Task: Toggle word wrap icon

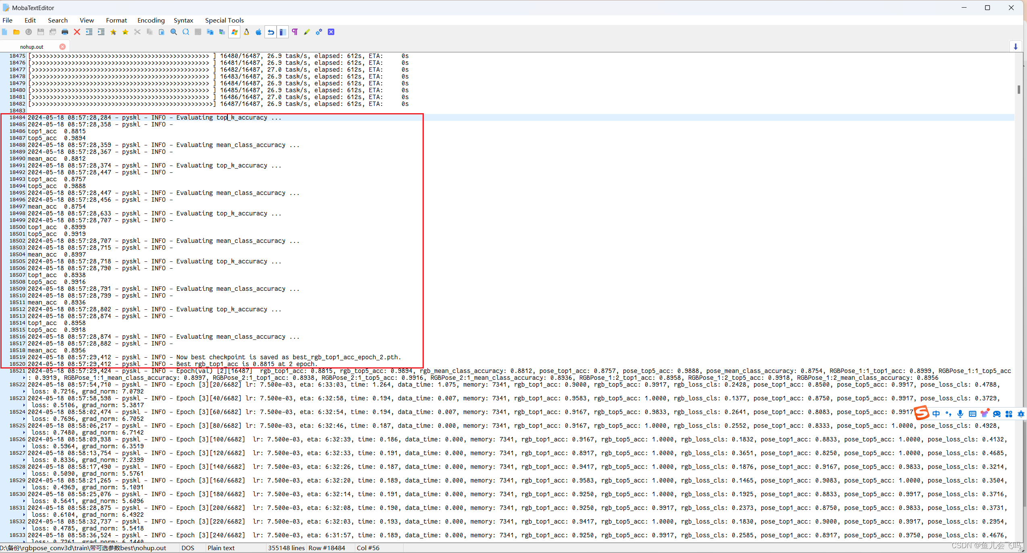Action: tap(271, 32)
